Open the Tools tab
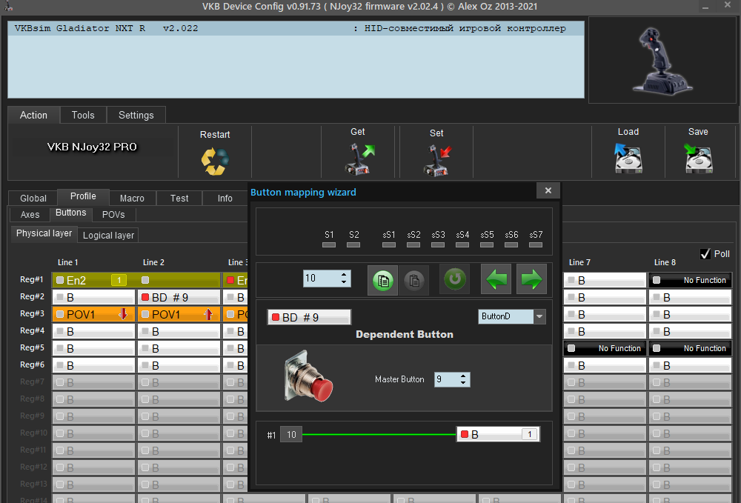The width and height of the screenshot is (741, 503). coord(83,116)
